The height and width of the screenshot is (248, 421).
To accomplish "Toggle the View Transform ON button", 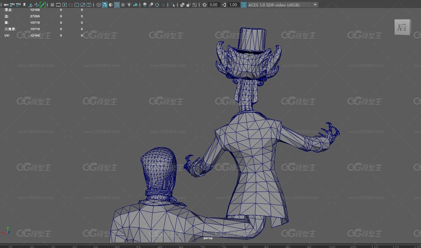I will coord(244,5).
